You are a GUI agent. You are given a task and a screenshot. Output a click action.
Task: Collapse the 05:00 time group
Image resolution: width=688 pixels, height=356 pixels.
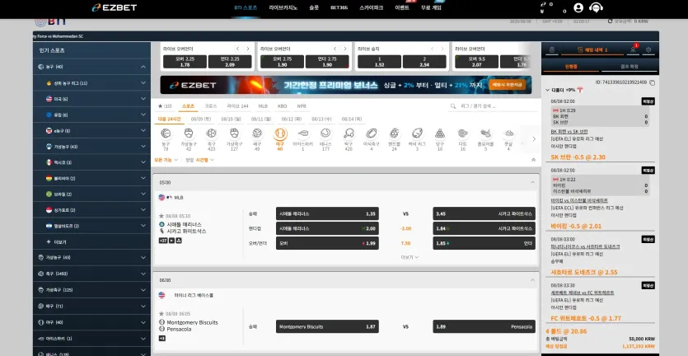tap(532, 182)
